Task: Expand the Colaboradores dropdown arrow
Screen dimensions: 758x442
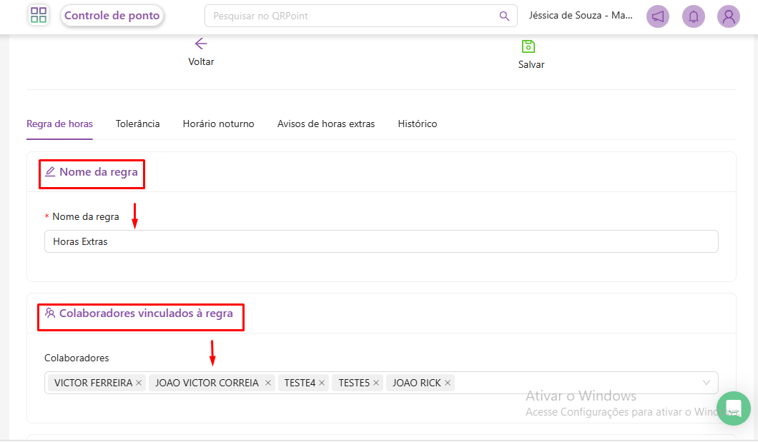Action: click(x=707, y=383)
